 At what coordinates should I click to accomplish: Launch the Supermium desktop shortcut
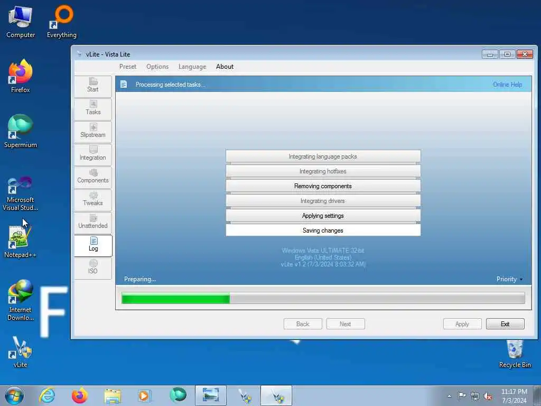coord(21,132)
